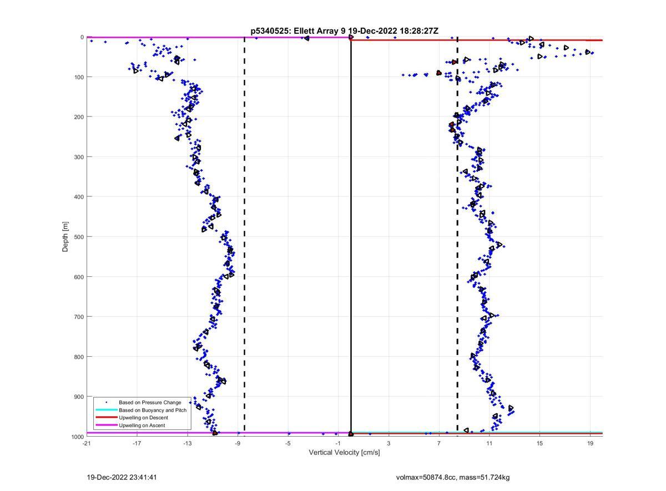
Task: Click the depth tick label 600
Action: [x=78, y=277]
